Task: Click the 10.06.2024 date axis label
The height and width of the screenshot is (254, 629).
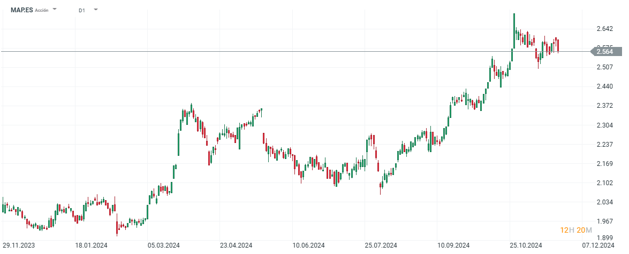Action: click(309, 246)
